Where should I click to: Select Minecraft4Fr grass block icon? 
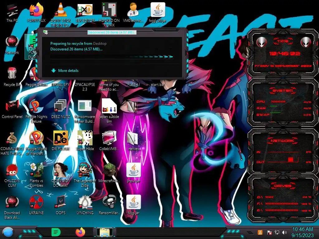coord(109,173)
